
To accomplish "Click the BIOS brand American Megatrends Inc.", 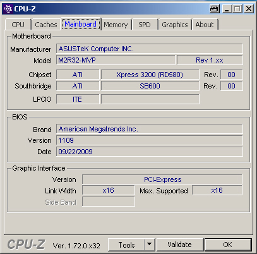I will (x=150, y=129).
